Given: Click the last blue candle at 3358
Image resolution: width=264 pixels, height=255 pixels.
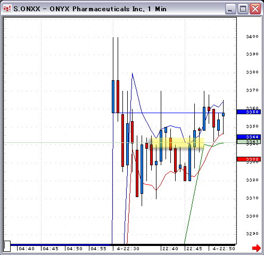Looking at the screenshot, I should pos(223,114).
